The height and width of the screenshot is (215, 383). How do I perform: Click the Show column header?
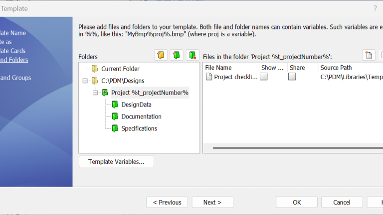click(273, 68)
